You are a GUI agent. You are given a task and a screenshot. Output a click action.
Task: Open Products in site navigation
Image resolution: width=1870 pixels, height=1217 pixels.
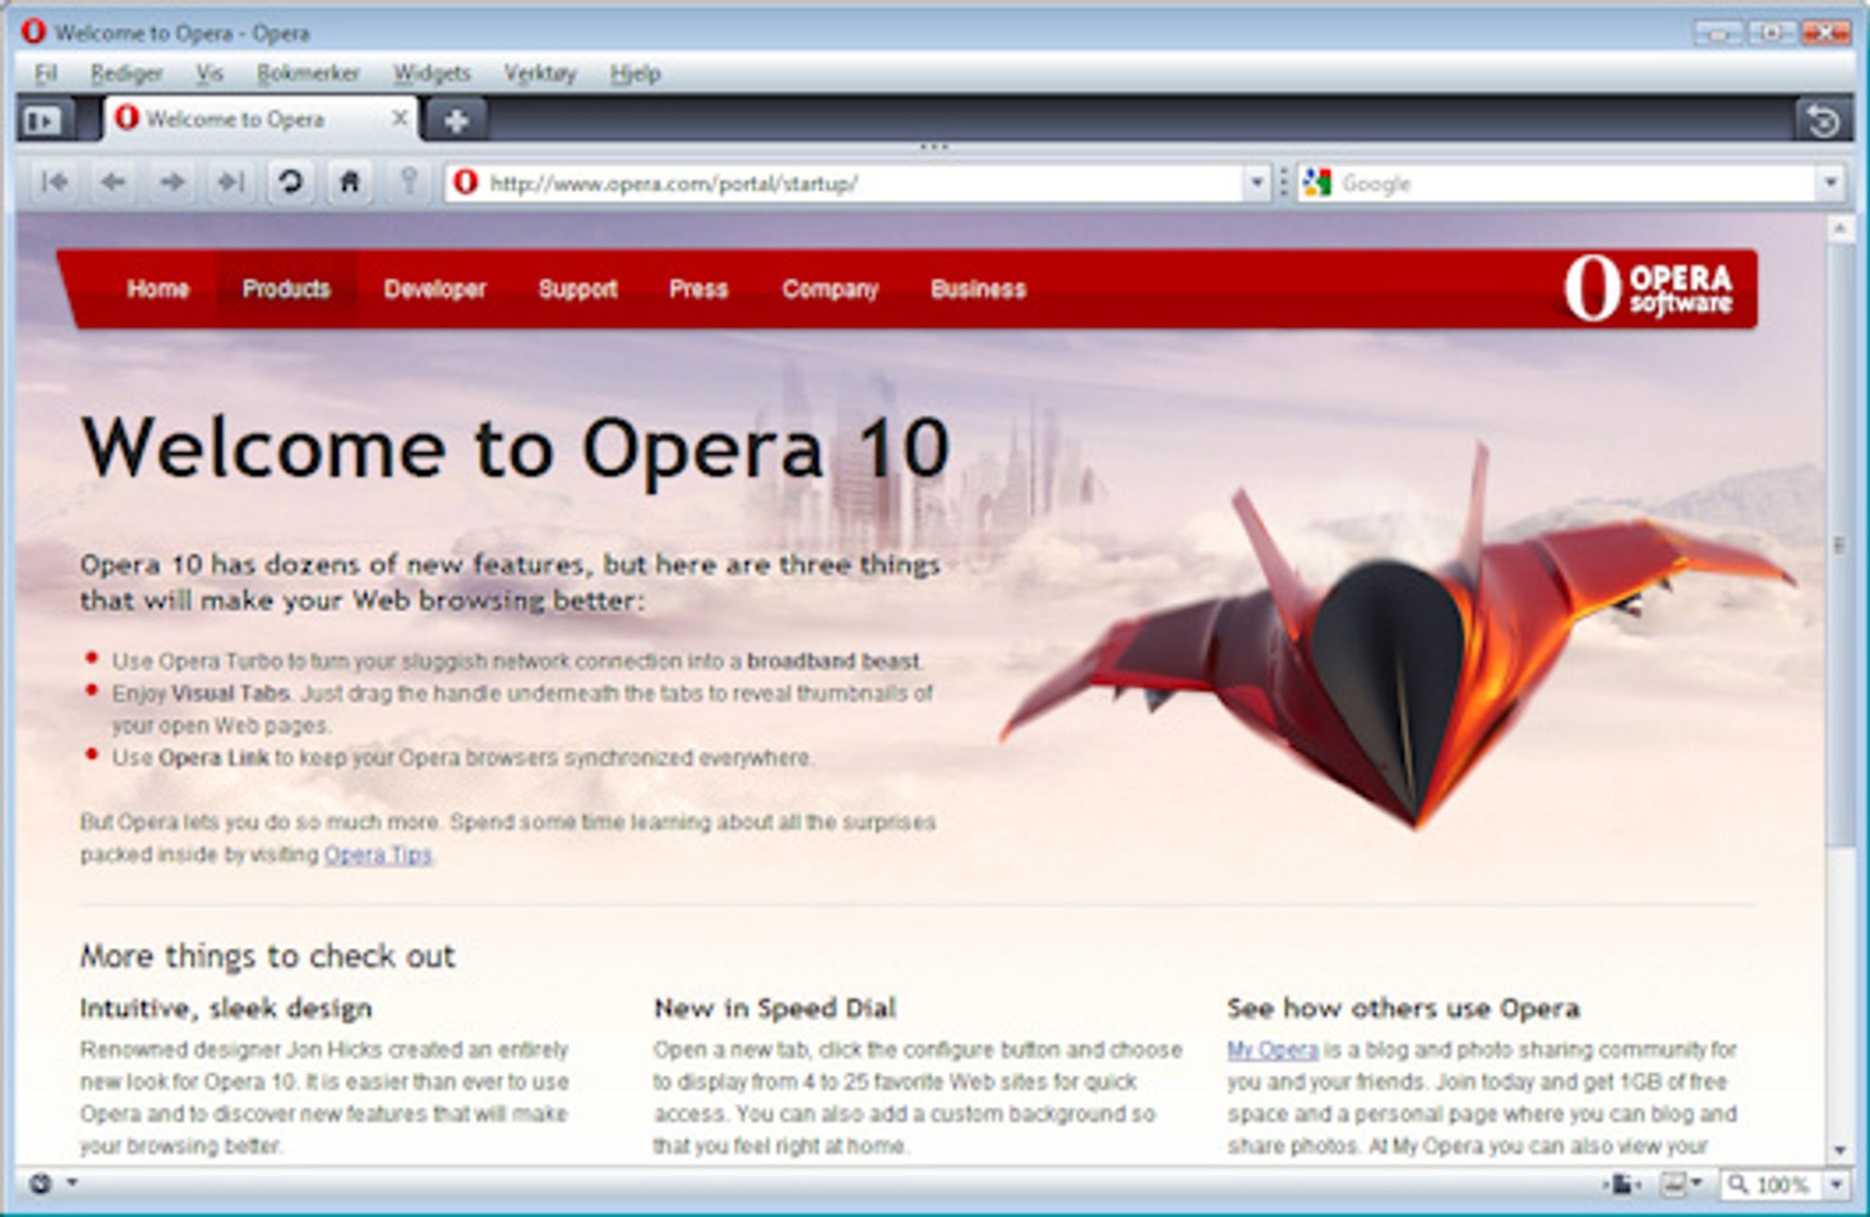point(286,289)
